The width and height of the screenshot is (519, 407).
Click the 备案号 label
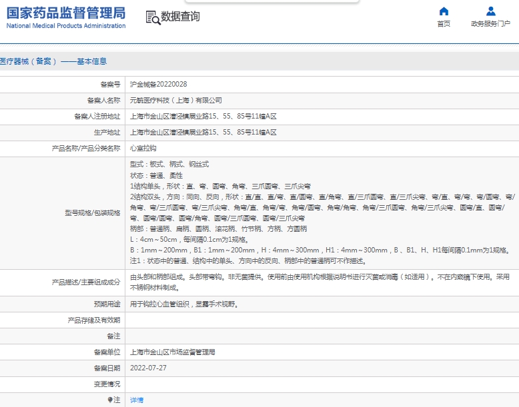tap(110, 85)
